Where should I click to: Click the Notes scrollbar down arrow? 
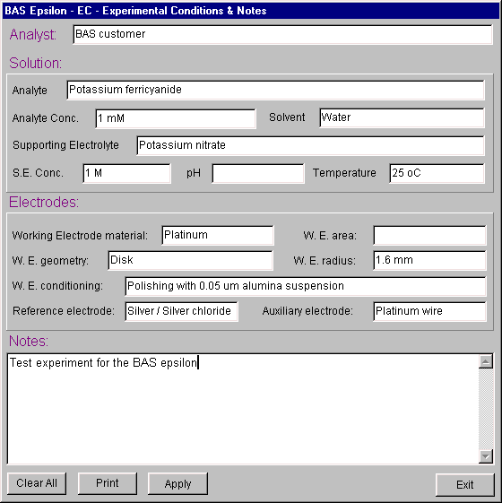(486, 456)
